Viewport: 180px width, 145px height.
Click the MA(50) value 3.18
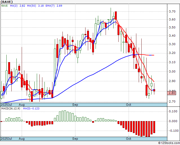coord(41,6)
